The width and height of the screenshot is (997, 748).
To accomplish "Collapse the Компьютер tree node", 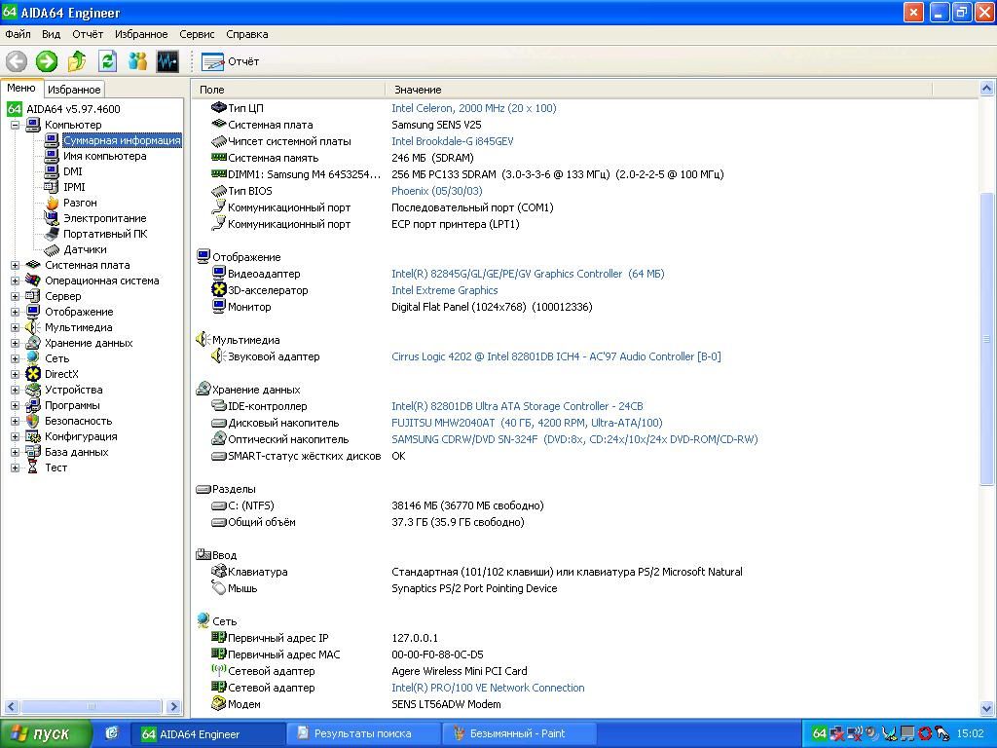I will (15, 126).
